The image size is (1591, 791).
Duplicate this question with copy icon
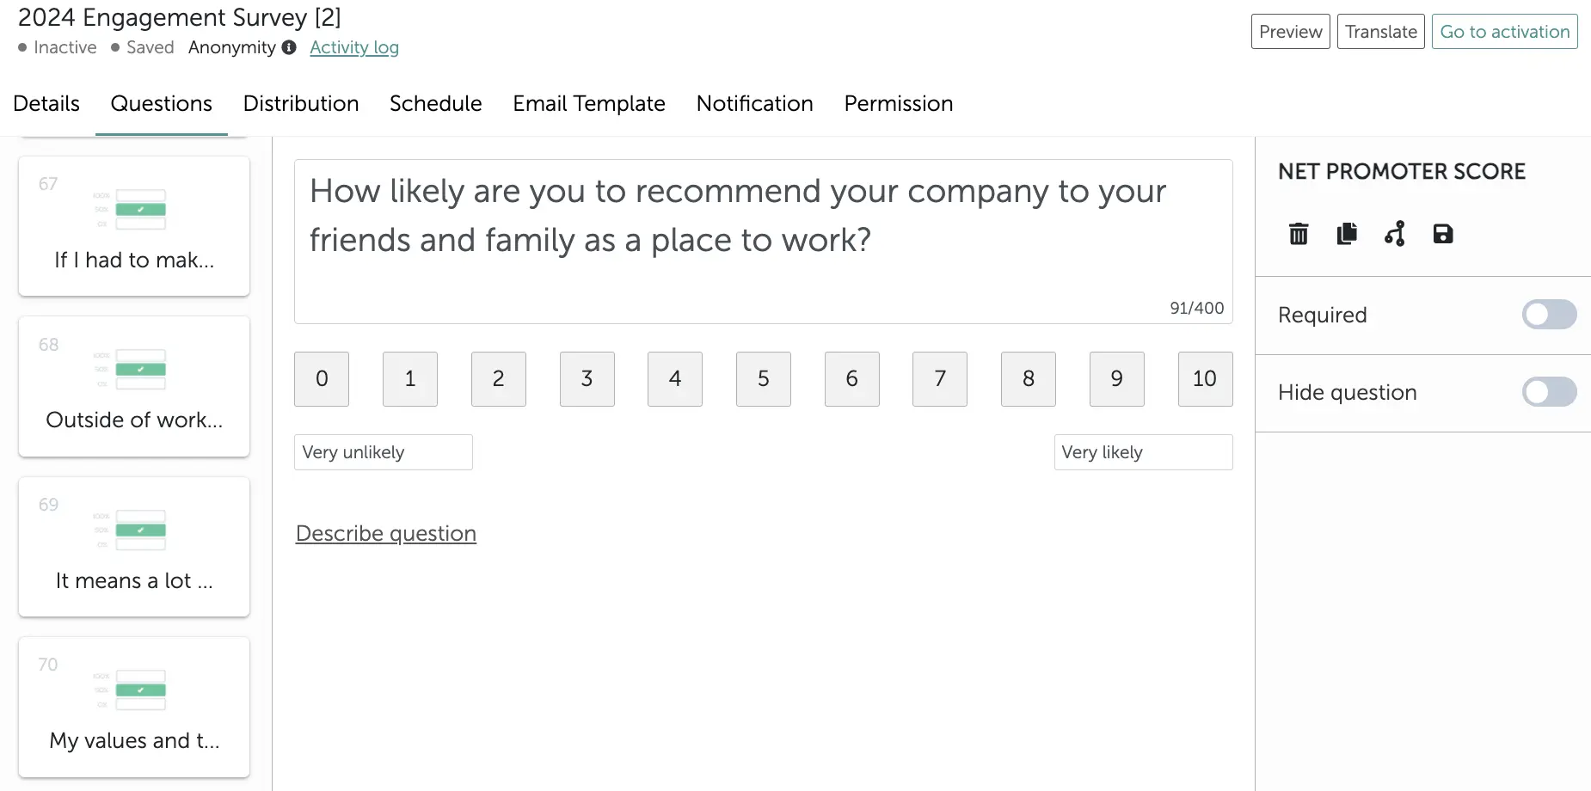click(x=1347, y=234)
